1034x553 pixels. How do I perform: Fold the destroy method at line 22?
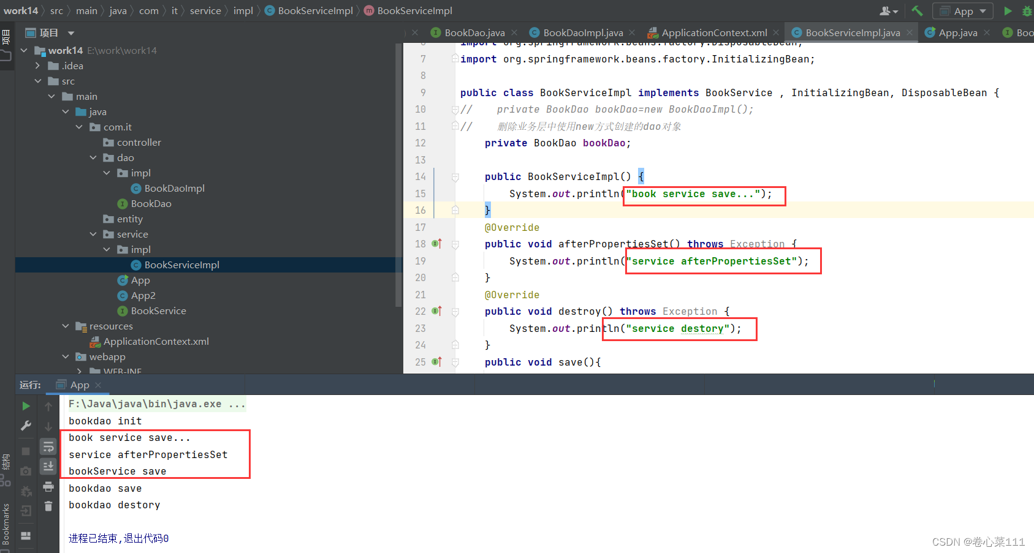(x=455, y=312)
